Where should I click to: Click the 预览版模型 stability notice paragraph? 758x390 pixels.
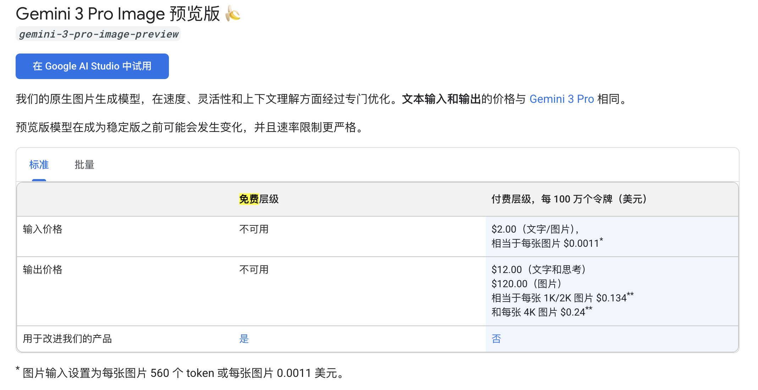[x=191, y=127]
